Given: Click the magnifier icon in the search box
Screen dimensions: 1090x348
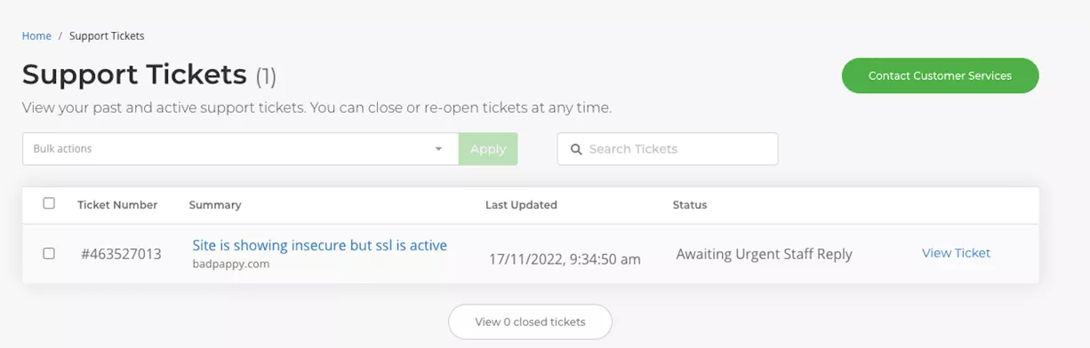Looking at the screenshot, I should [576, 149].
